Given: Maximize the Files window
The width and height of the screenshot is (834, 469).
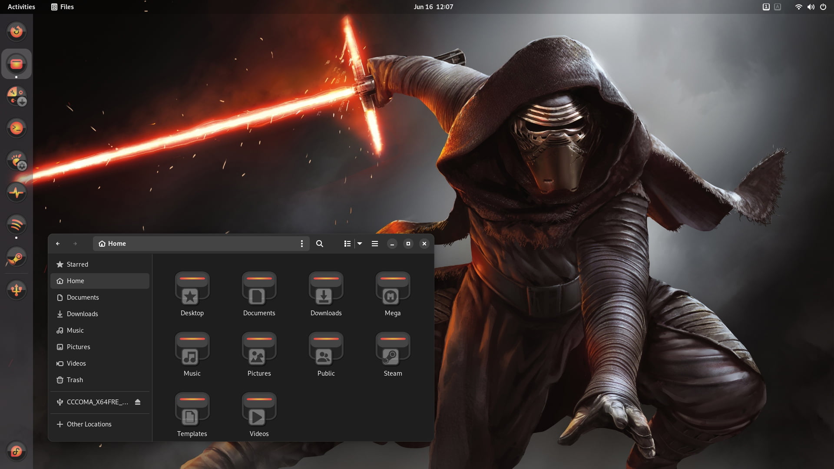Looking at the screenshot, I should coord(408,244).
